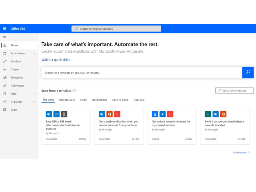Screen dimensions: 256x192
Task: Click the Home house icon in sidebar
Action: pos(5,45)
